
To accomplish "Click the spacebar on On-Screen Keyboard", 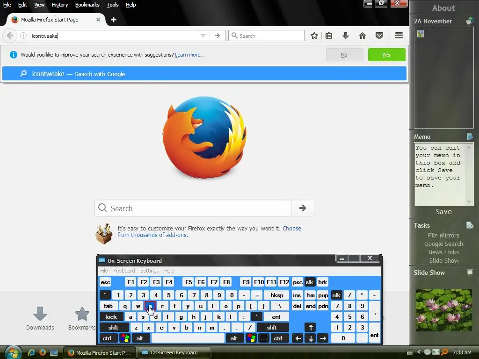I will click(188, 338).
